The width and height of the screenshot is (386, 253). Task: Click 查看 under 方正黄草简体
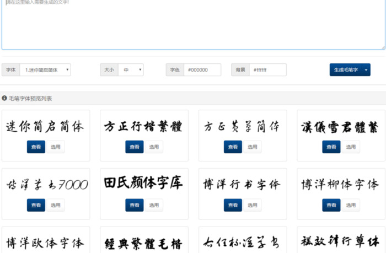point(233,147)
